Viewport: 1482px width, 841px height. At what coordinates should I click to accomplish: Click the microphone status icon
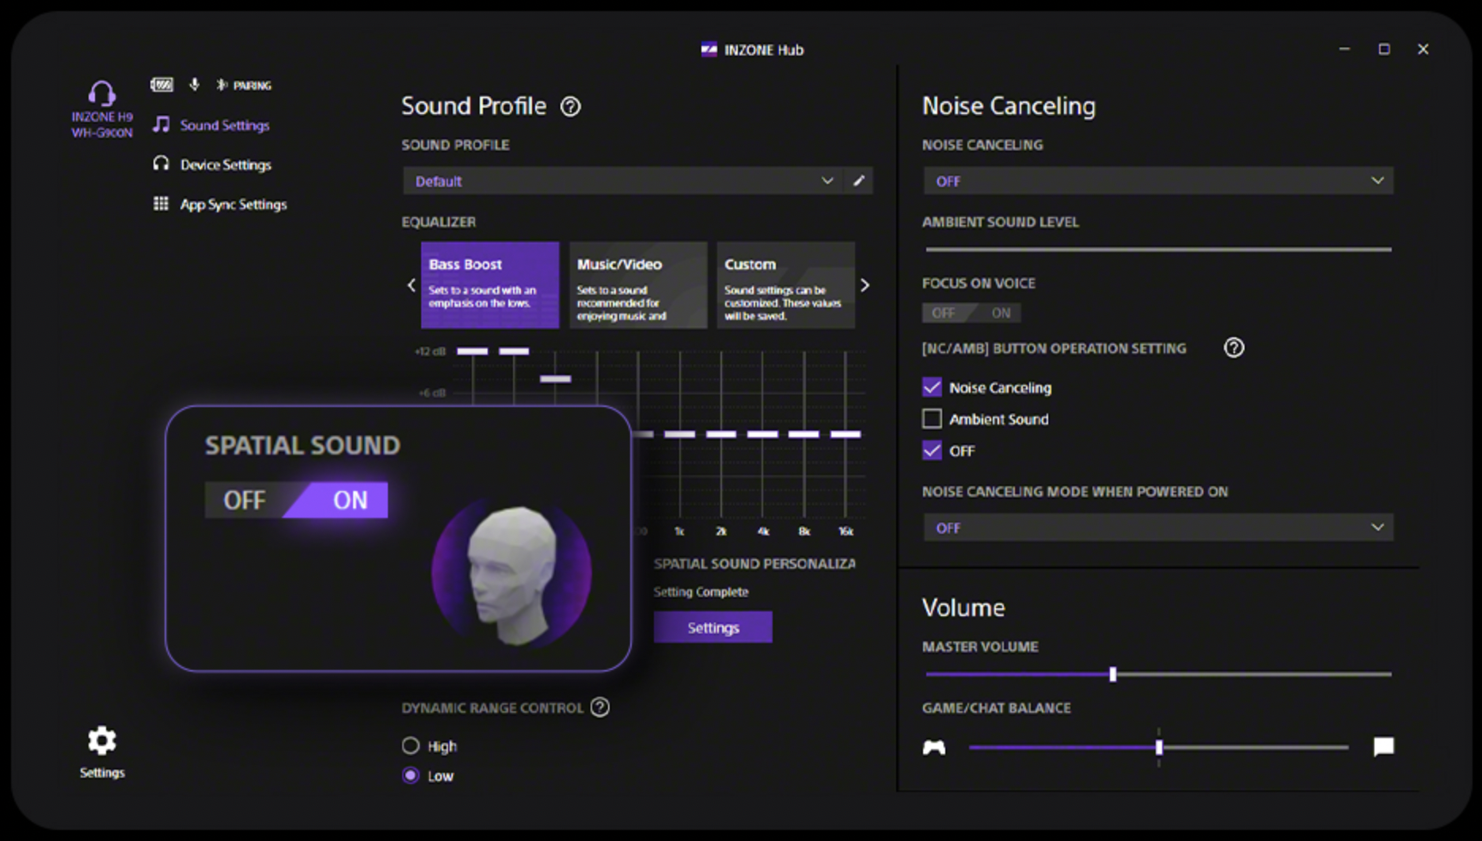coord(194,84)
